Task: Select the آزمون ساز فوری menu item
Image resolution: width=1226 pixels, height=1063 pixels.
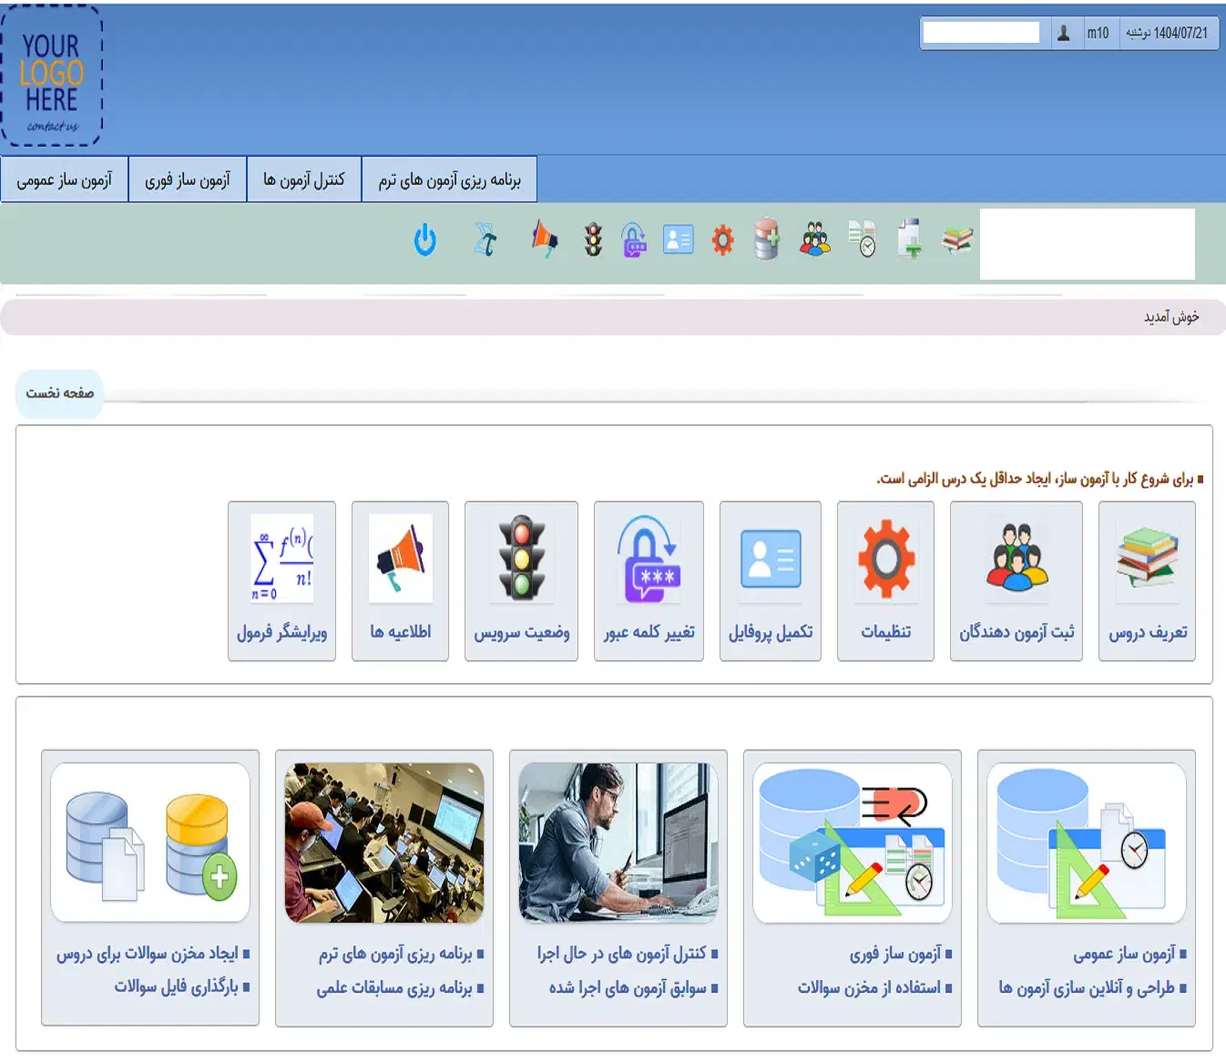Action: point(188,179)
